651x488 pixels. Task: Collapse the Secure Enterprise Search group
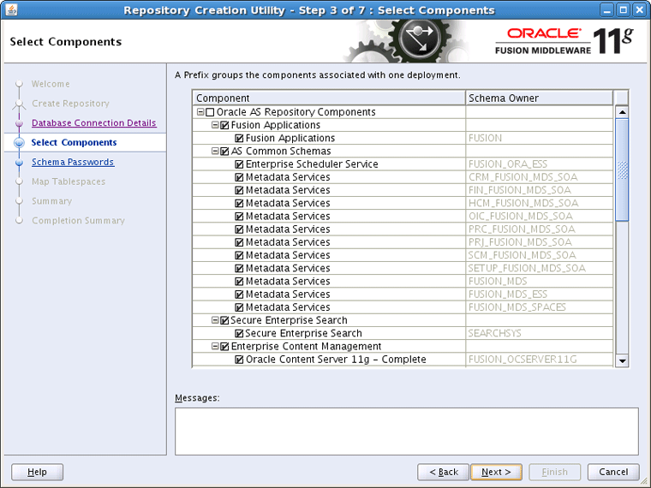(215, 320)
